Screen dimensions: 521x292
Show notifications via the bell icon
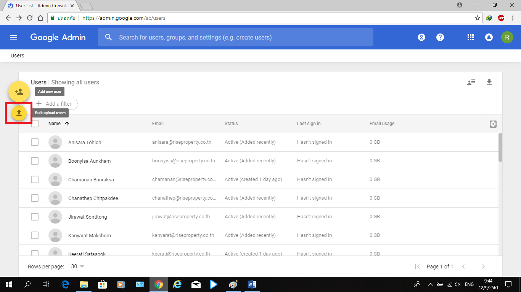point(489,37)
